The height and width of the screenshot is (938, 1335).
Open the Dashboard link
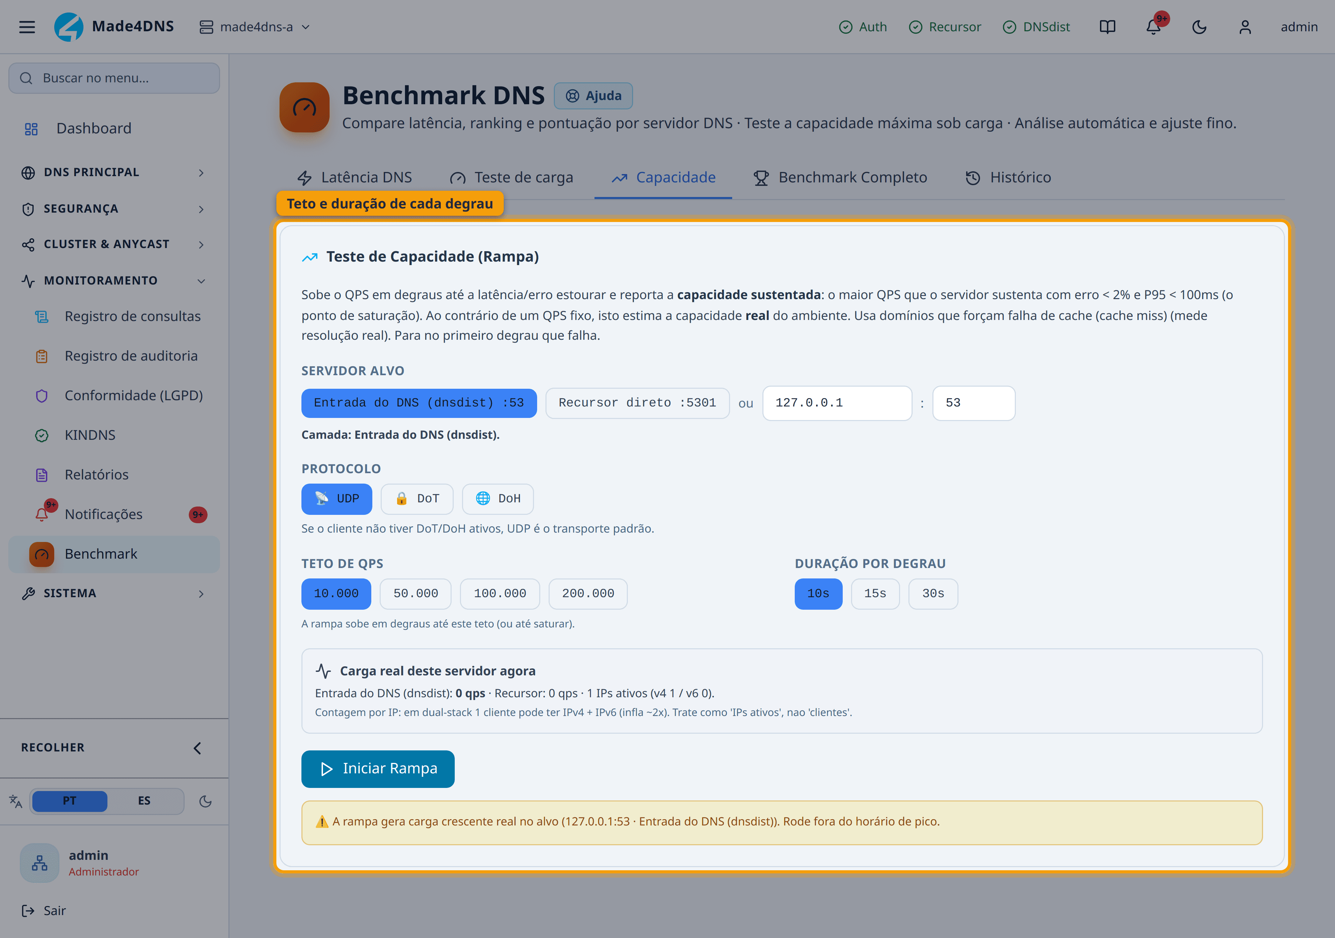[114, 129]
